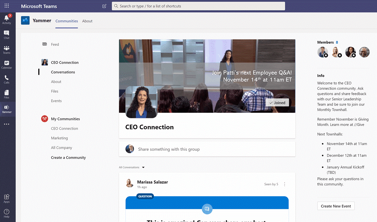Open Files in the left rail

point(6,94)
